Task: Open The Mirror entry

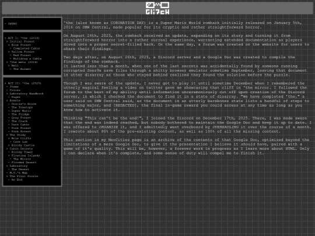Action: (x=22, y=158)
